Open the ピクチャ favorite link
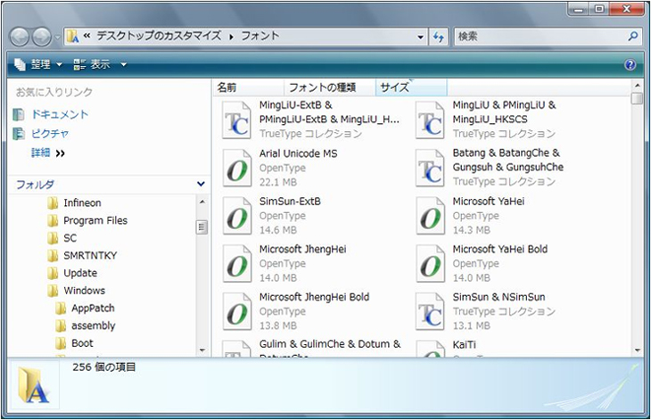 50,134
